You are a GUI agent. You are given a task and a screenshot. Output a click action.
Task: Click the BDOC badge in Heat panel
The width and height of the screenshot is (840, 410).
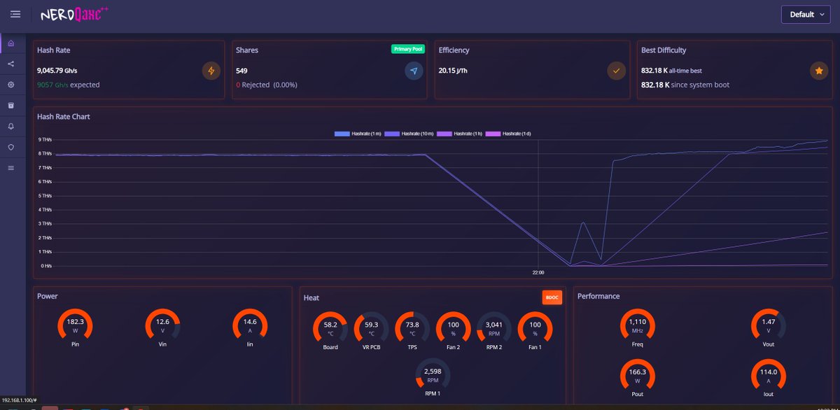tap(552, 297)
